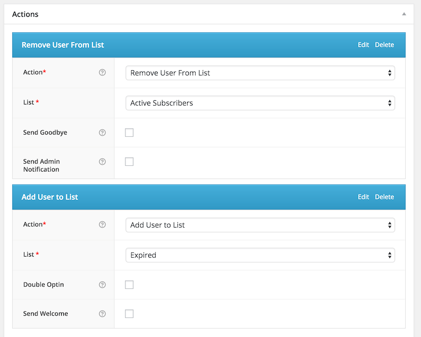Collapse the Actions panel with the arrow

[x=404, y=14]
